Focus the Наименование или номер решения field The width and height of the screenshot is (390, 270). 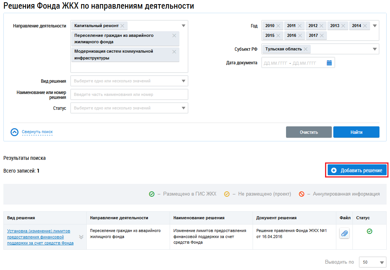pyautogui.click(x=129, y=95)
